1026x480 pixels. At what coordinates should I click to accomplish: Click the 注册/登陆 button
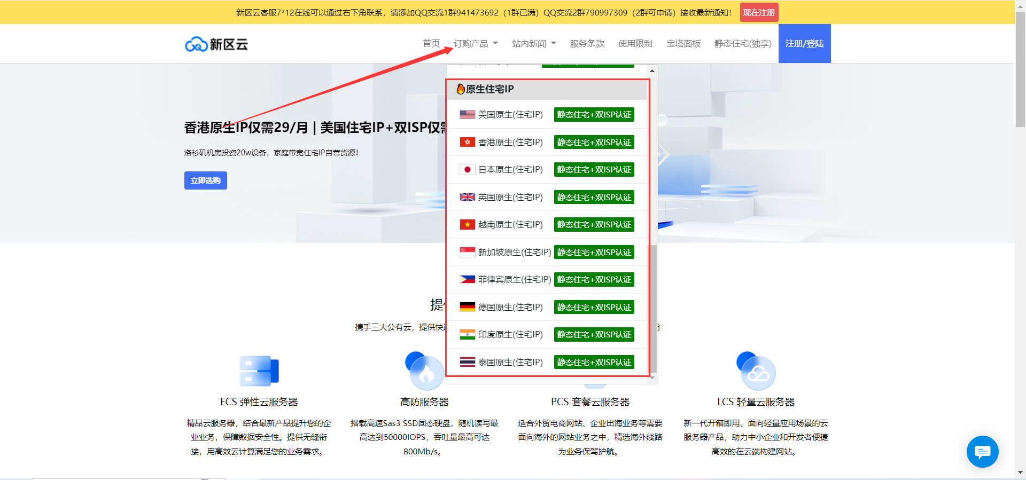click(804, 44)
